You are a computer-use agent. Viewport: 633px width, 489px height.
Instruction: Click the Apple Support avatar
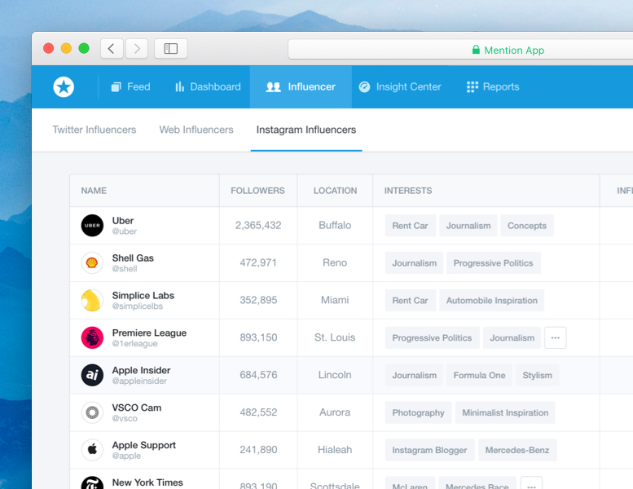click(x=92, y=450)
